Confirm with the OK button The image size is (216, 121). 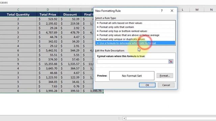147,85
